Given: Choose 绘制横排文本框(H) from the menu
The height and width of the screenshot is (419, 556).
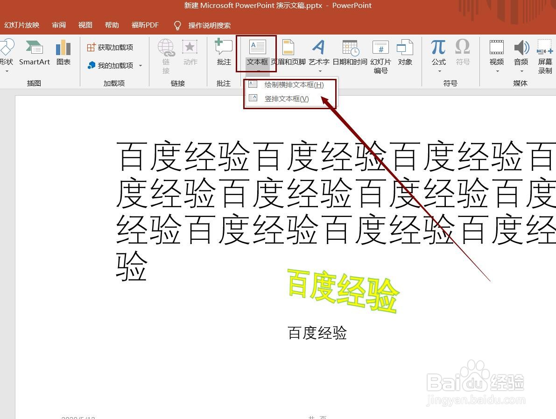Looking at the screenshot, I should pyautogui.click(x=291, y=85).
